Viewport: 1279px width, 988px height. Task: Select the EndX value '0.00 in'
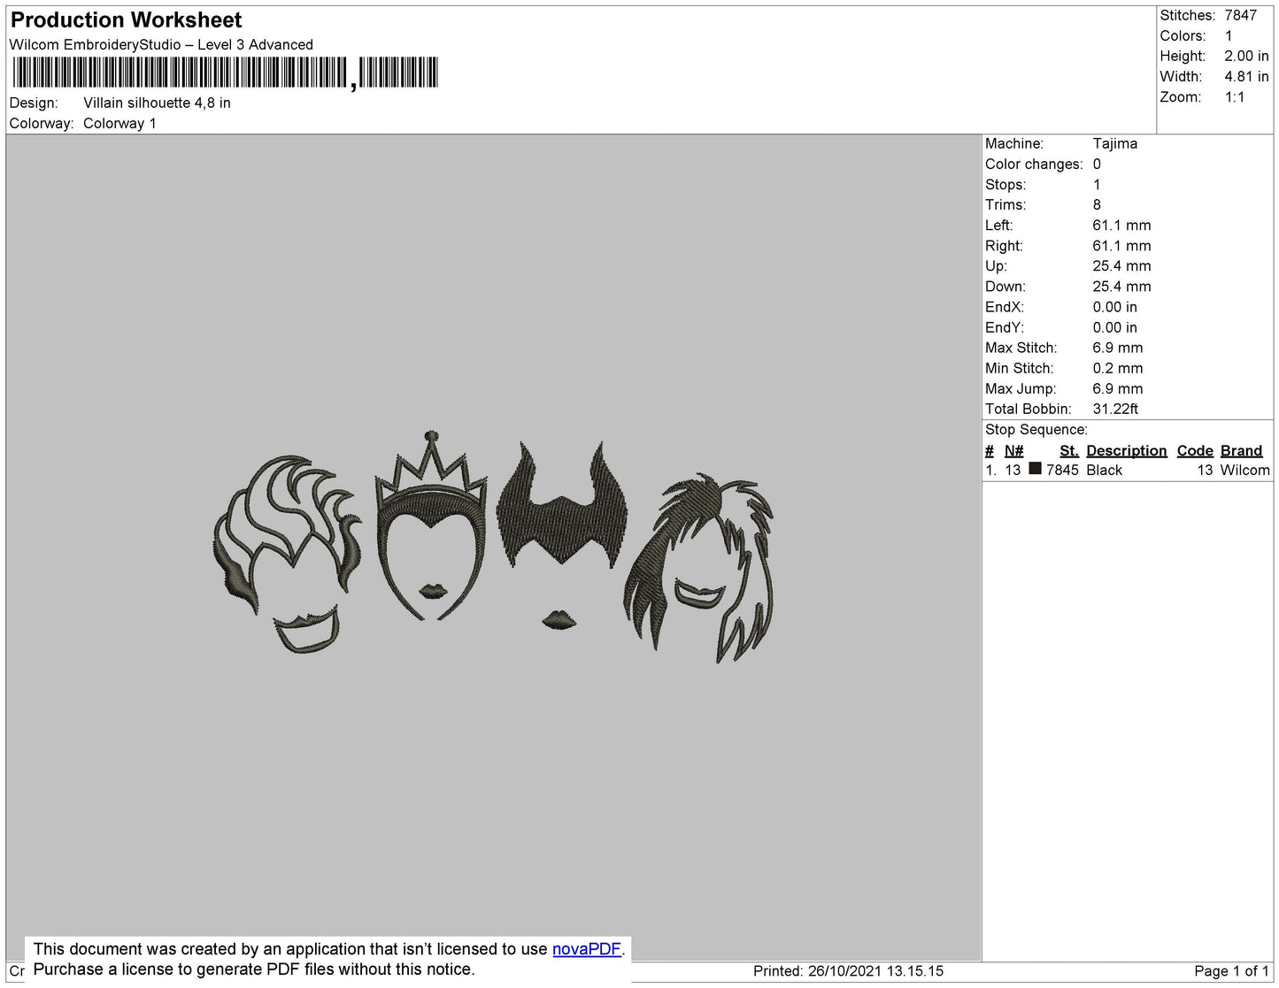pyautogui.click(x=1115, y=307)
